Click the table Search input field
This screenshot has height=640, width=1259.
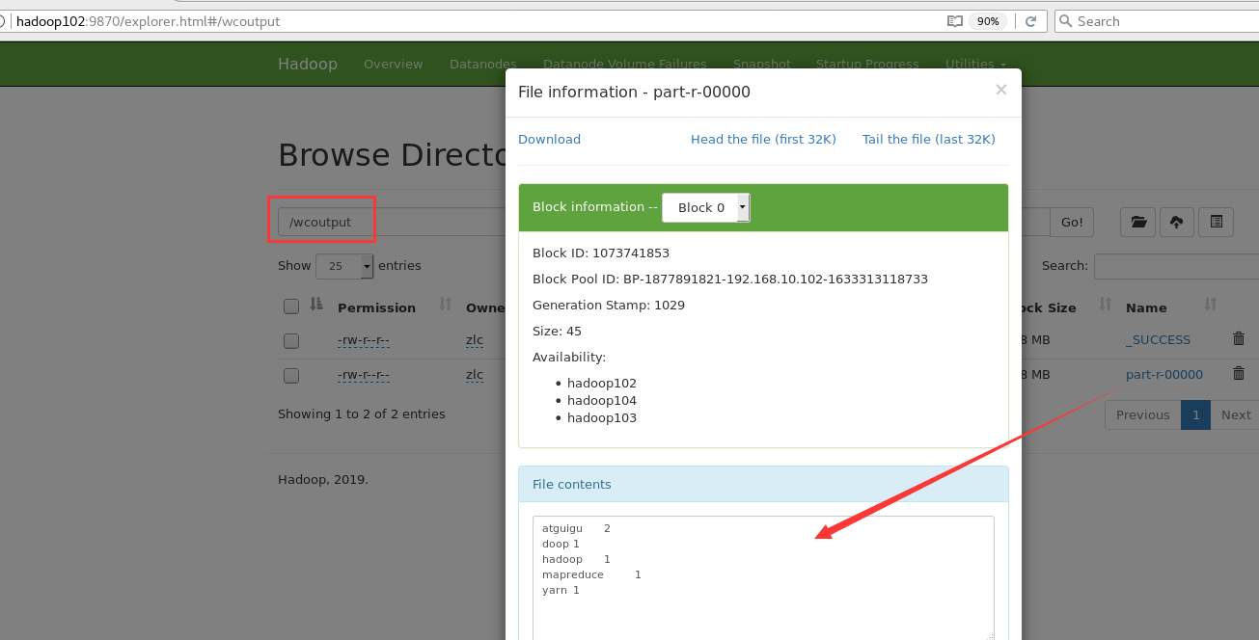pos(1176,266)
